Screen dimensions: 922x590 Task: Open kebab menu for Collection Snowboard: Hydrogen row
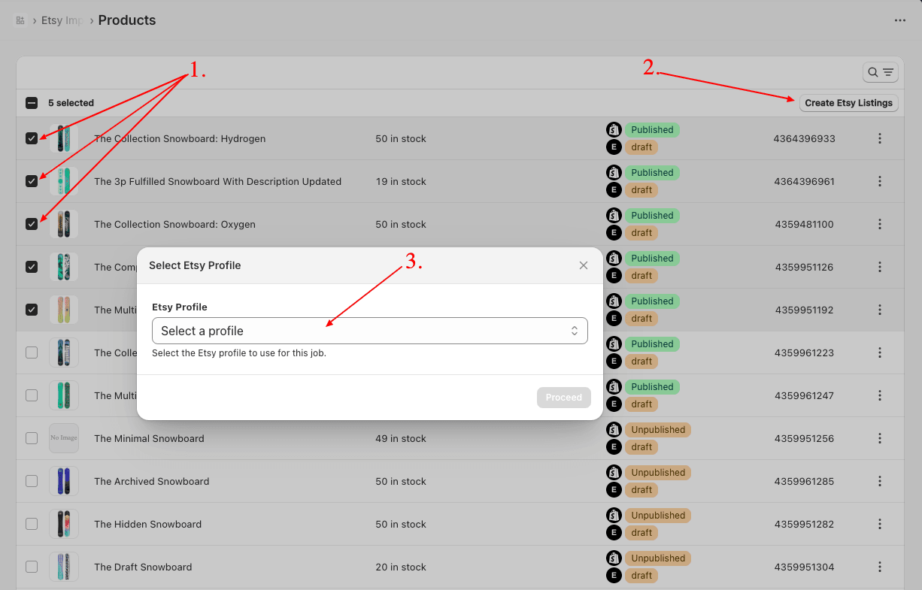click(879, 138)
